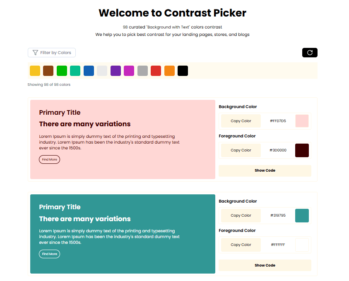
Task: Expand Show Code for the pink card
Action: pyautogui.click(x=265, y=170)
